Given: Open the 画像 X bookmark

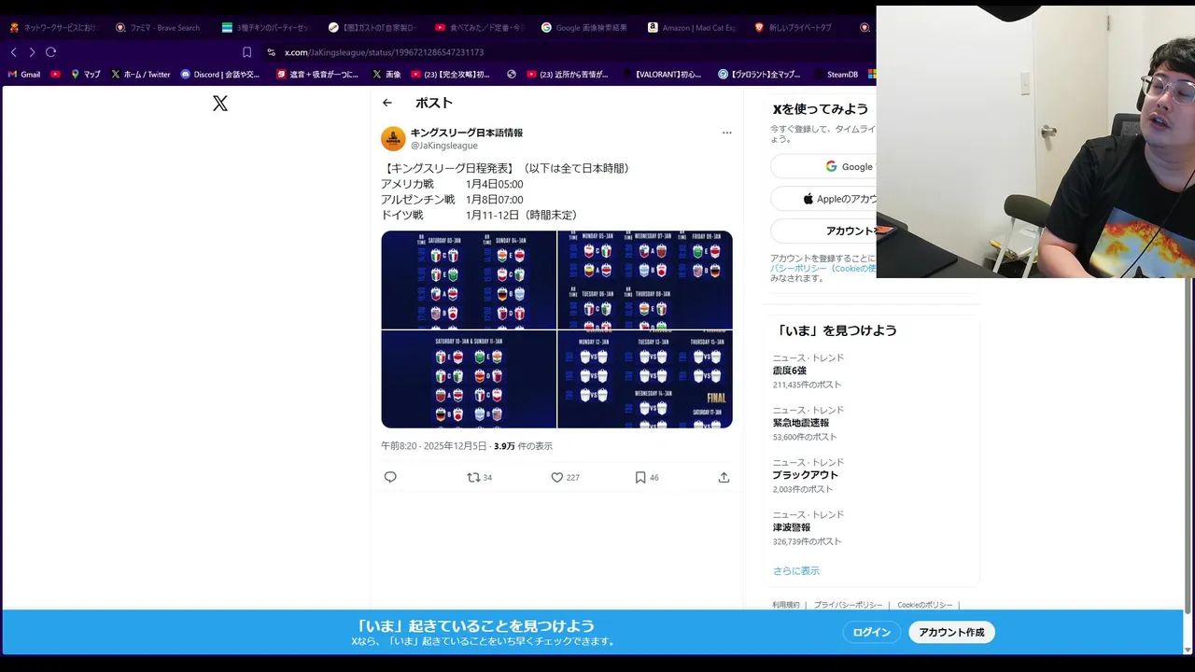Looking at the screenshot, I should pyautogui.click(x=387, y=75).
